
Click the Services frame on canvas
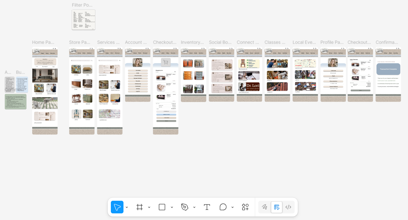pos(110,91)
